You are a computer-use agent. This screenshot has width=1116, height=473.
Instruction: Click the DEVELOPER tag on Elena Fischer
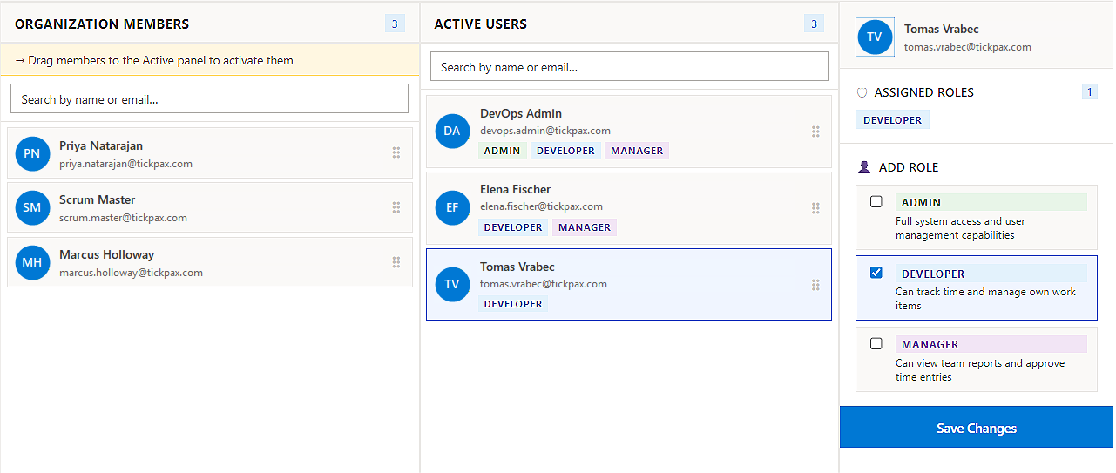(x=513, y=227)
